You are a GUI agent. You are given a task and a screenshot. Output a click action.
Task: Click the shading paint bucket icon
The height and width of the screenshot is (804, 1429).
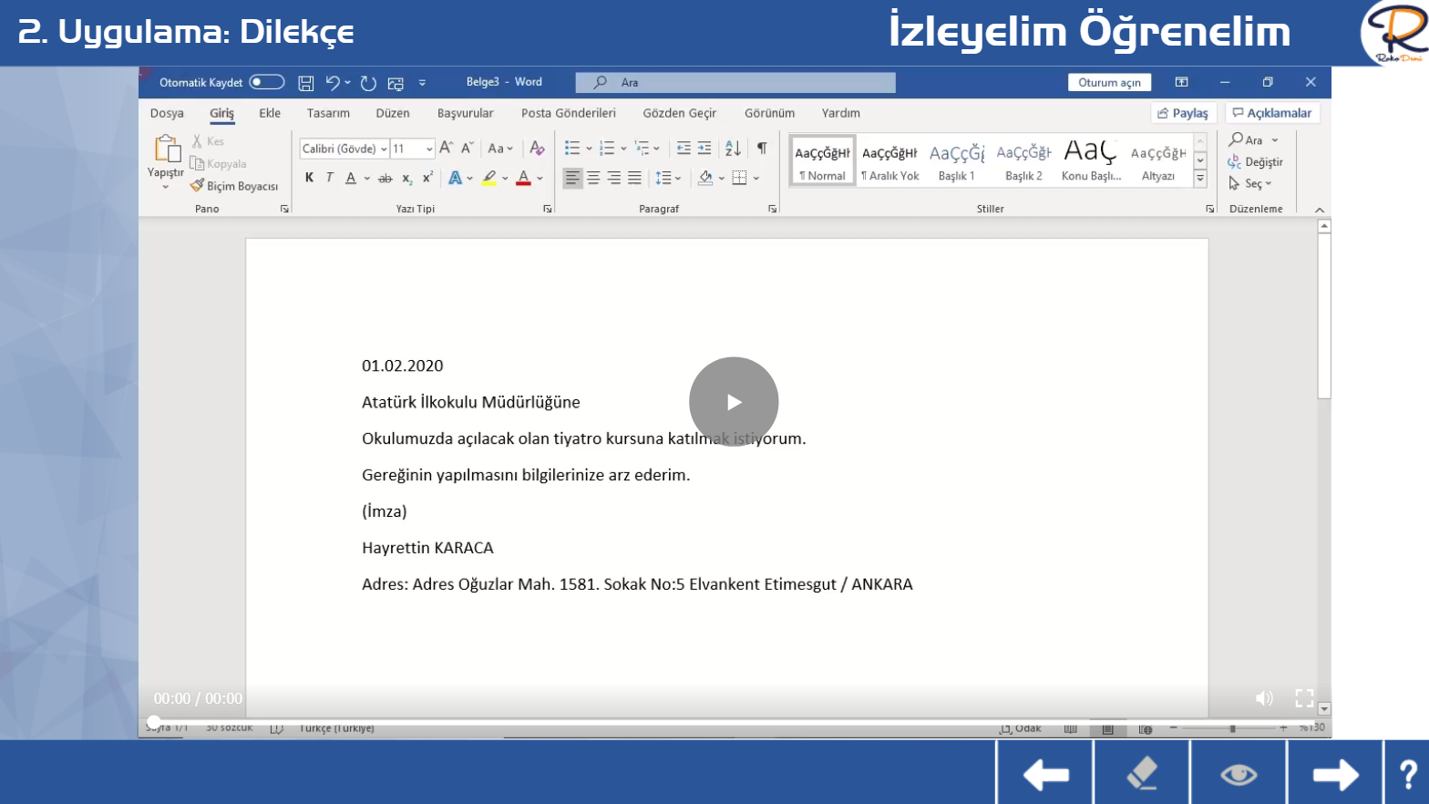click(x=705, y=178)
